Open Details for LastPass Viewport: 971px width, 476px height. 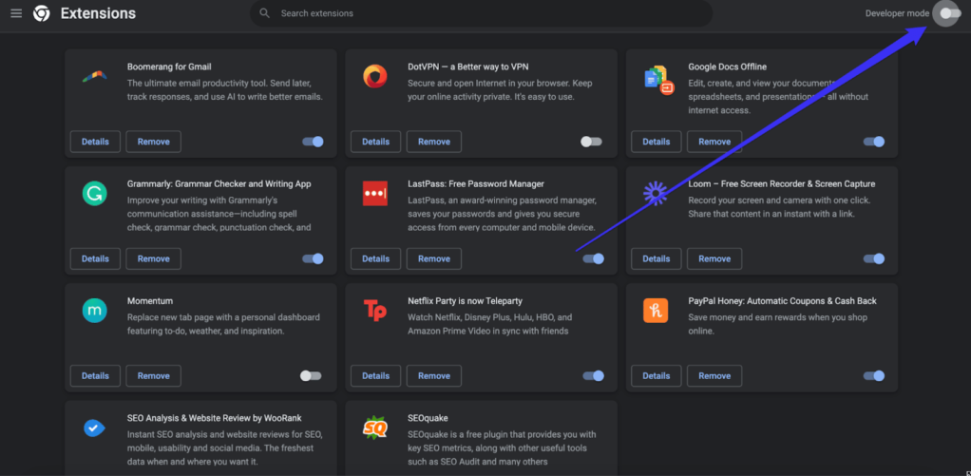(375, 258)
